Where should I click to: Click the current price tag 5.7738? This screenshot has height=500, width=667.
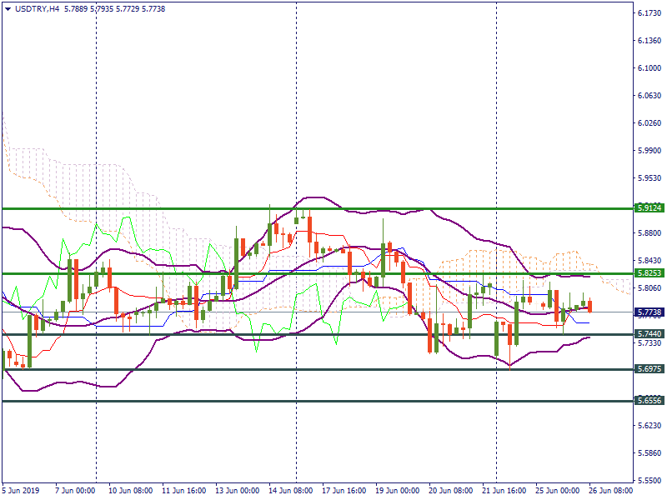[649, 312]
